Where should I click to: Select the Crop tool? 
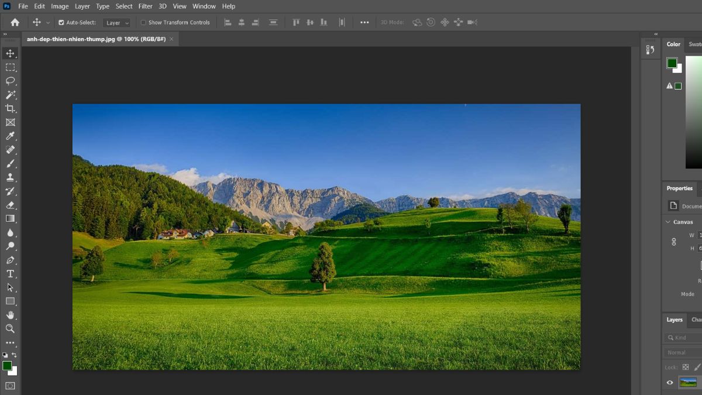point(10,108)
